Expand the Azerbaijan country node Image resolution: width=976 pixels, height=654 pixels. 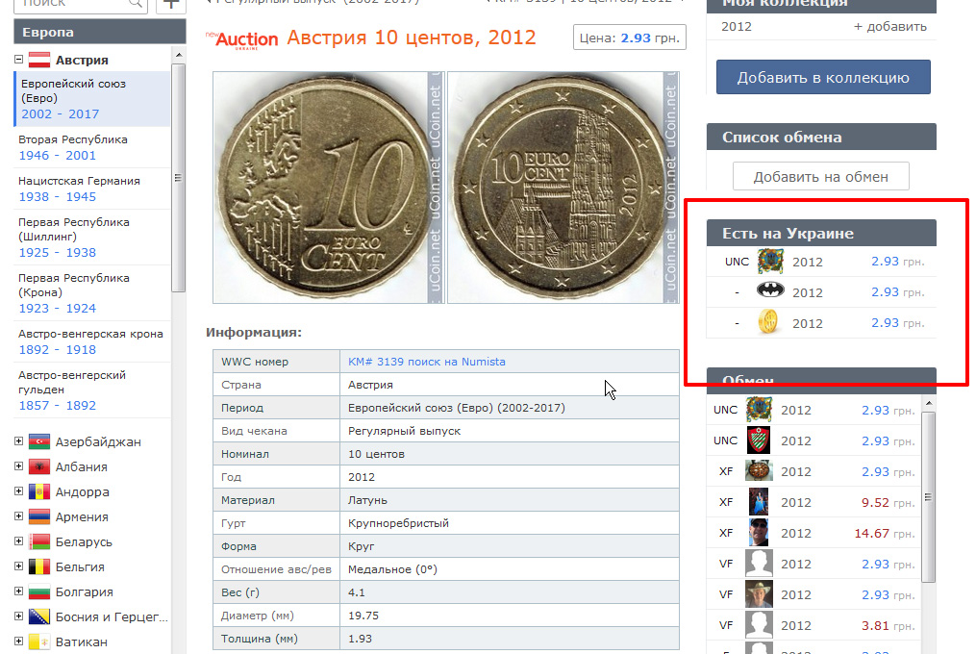pos(18,441)
